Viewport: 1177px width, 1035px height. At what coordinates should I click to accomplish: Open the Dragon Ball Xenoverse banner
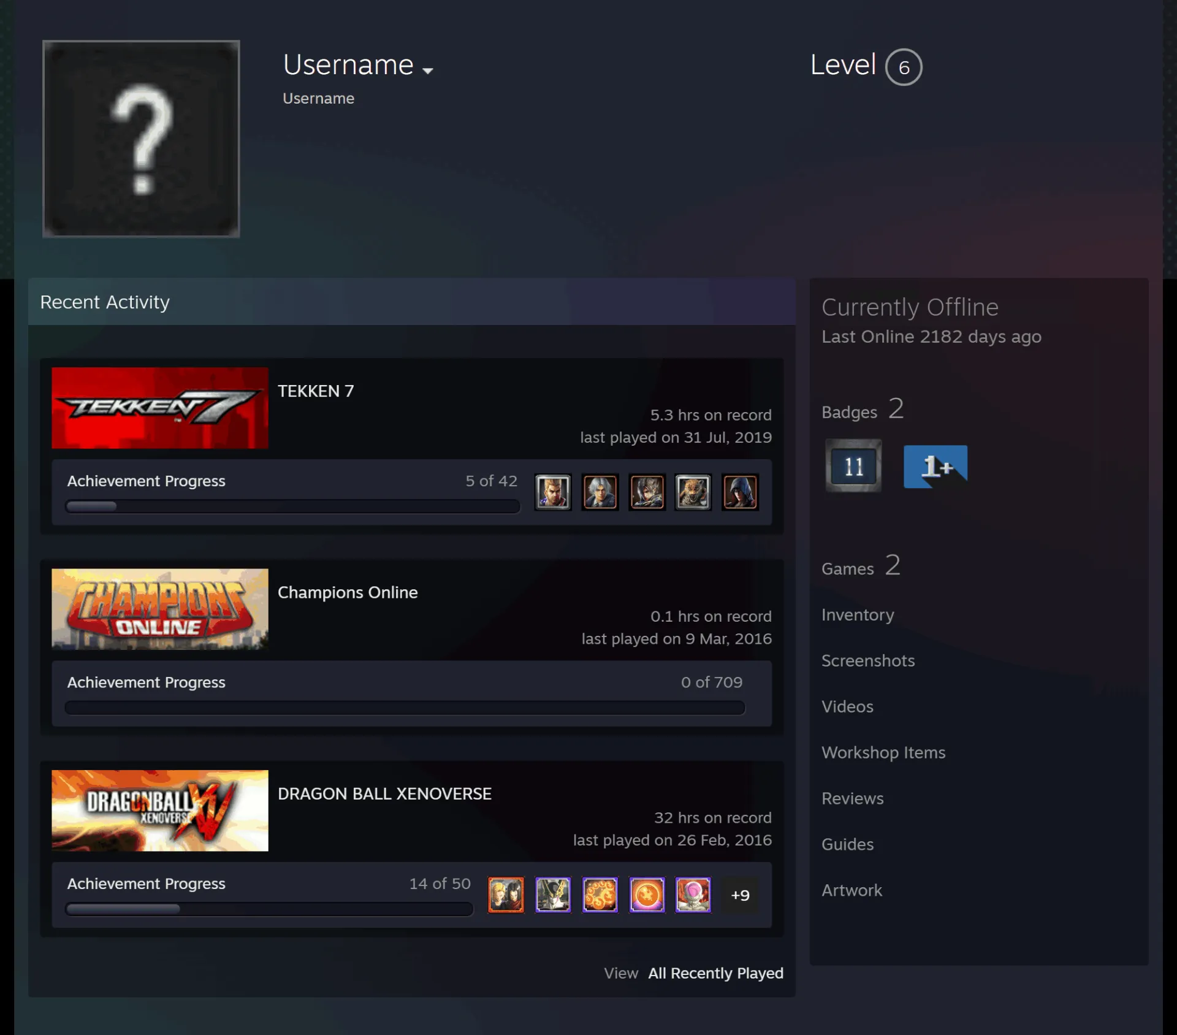(x=160, y=811)
